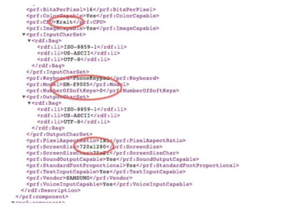Collapse the rdf:Bag under OutputCharSet
This screenshot has height=211, width=298.
point(29,103)
